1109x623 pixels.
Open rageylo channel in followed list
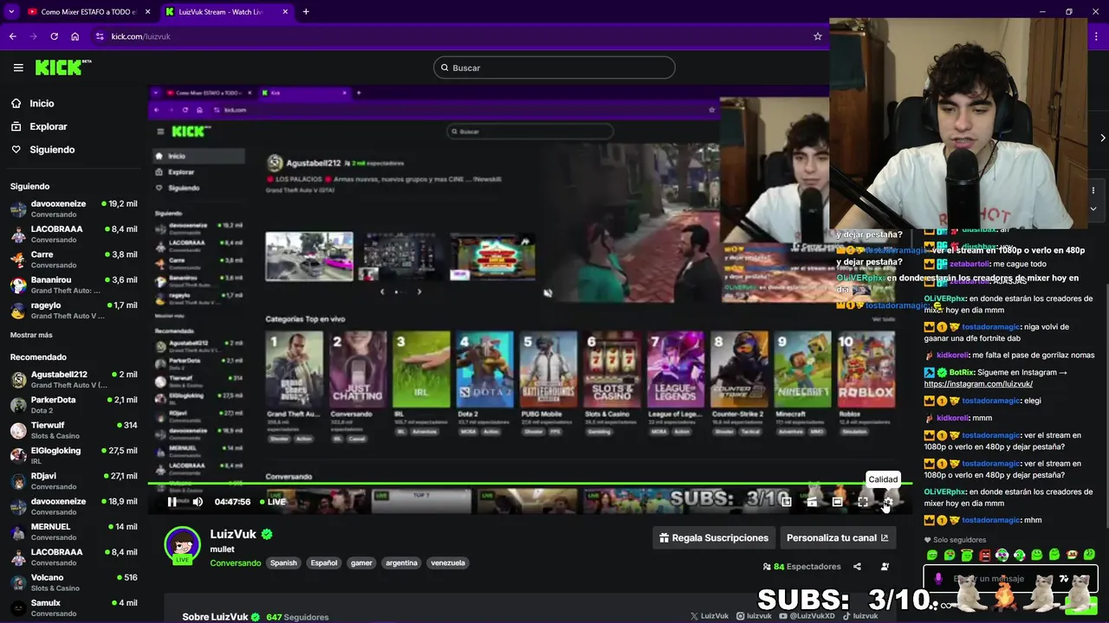coord(74,310)
